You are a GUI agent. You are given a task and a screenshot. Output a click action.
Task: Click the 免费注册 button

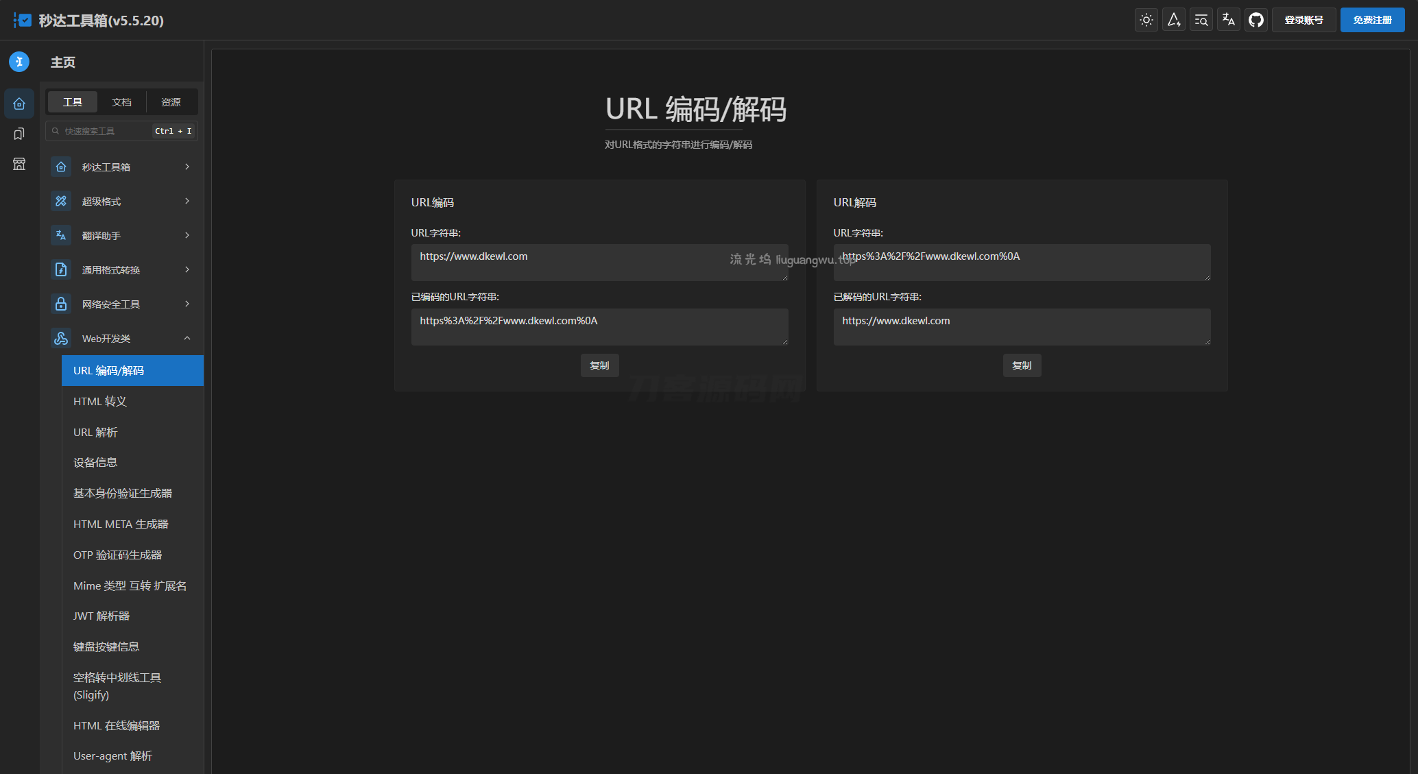pyautogui.click(x=1372, y=20)
